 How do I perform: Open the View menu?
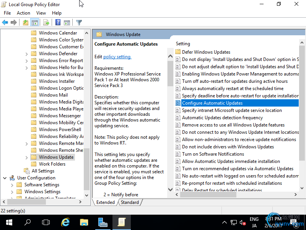tap(41, 13)
